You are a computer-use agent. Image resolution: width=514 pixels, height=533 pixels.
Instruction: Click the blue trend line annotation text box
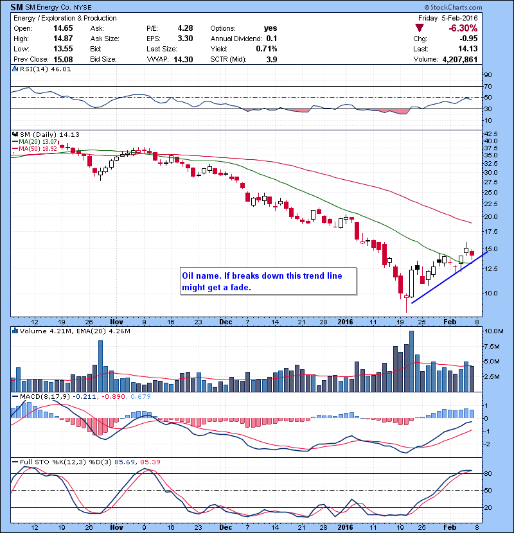click(x=268, y=281)
